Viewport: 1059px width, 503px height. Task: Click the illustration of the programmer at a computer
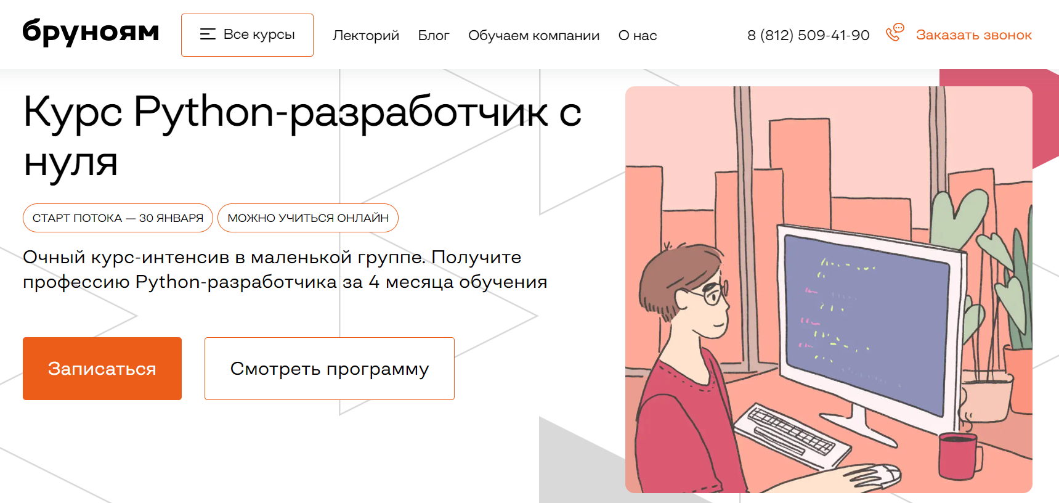[x=829, y=290]
